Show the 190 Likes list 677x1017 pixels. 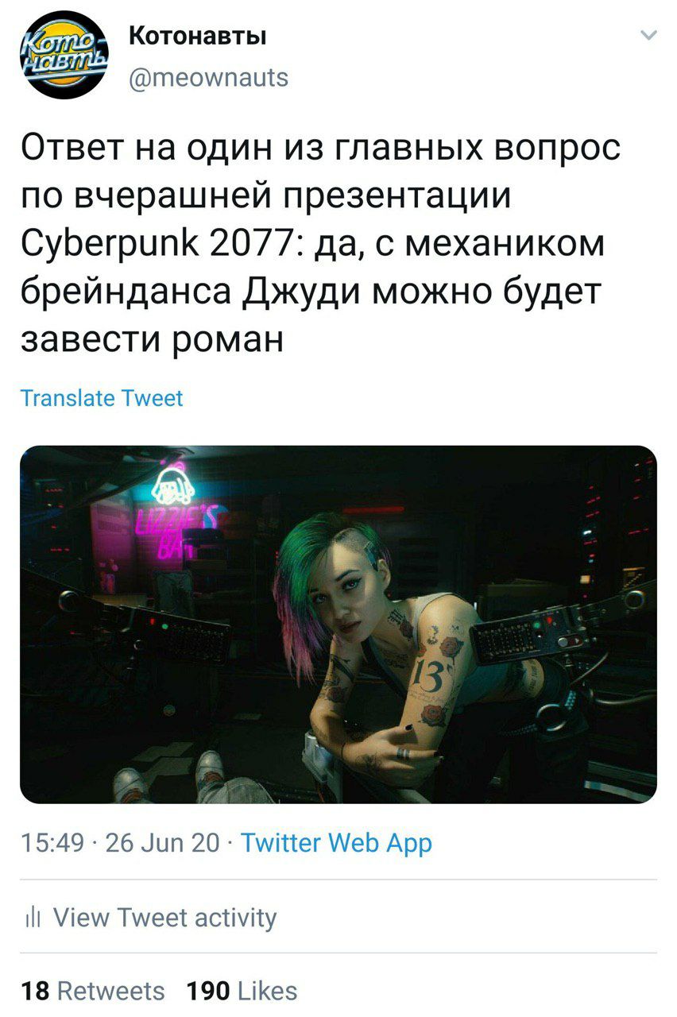[x=242, y=991]
